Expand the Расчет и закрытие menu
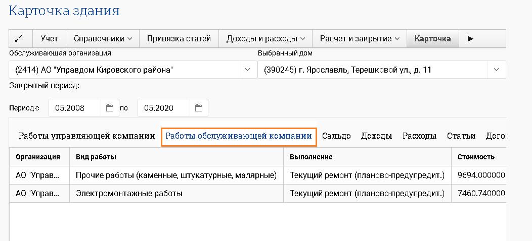The height and width of the screenshot is (241, 532). point(360,38)
